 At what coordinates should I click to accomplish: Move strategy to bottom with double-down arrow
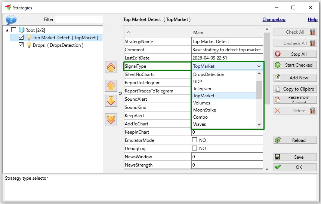coord(111,119)
